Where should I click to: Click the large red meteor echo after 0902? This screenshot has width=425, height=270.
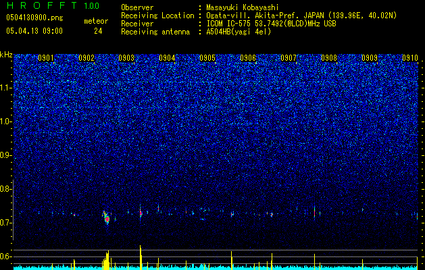107,219
